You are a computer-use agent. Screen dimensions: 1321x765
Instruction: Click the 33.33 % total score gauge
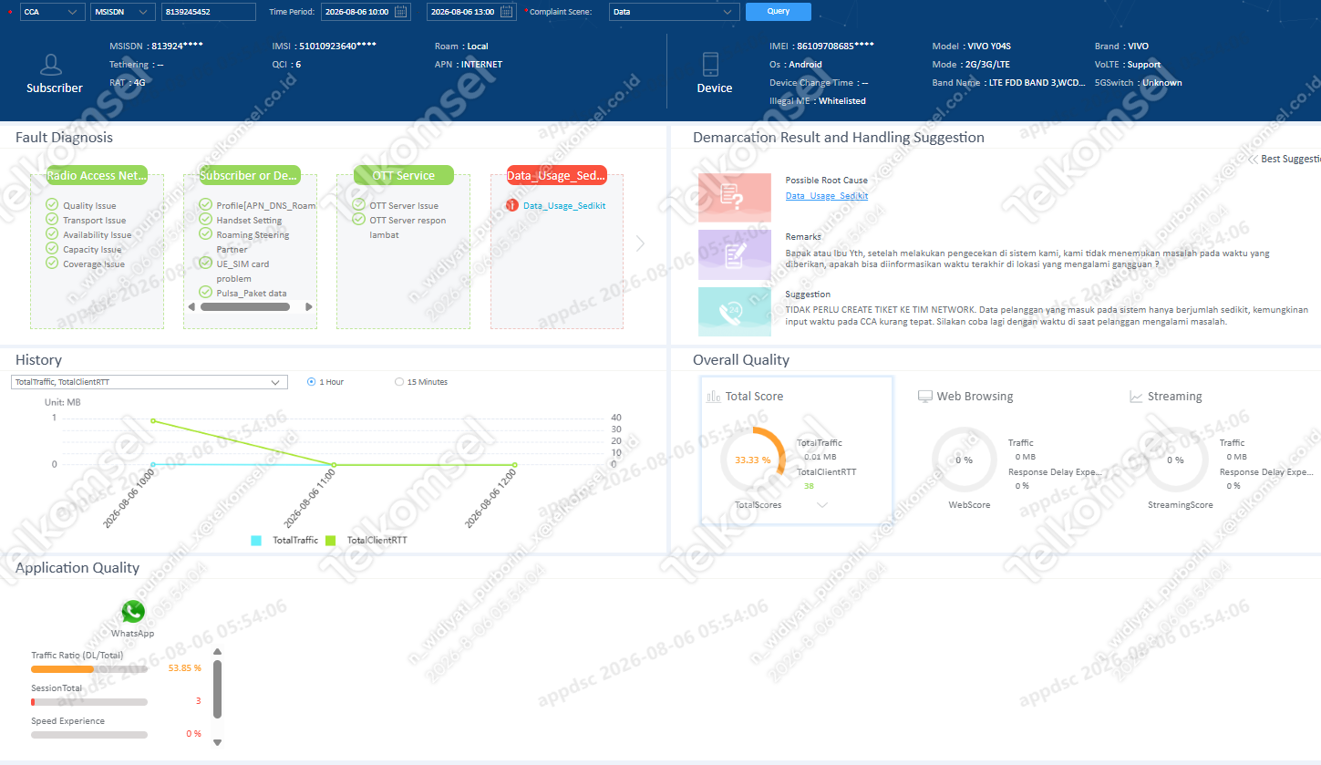click(x=753, y=460)
